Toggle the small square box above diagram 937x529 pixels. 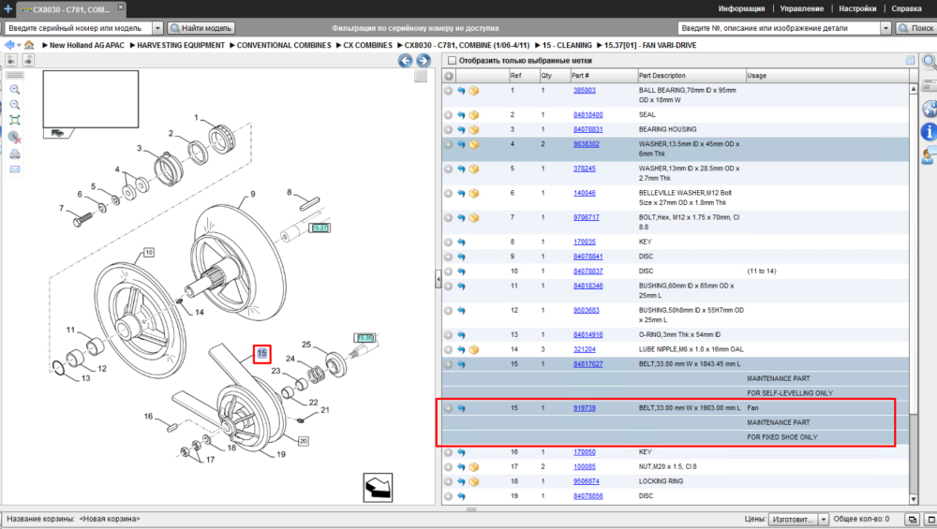tap(421, 76)
